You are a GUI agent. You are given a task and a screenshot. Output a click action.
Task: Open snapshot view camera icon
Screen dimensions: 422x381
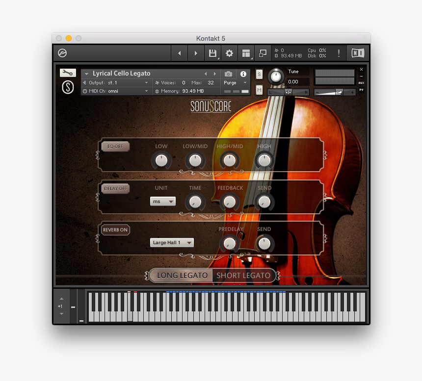click(x=228, y=74)
